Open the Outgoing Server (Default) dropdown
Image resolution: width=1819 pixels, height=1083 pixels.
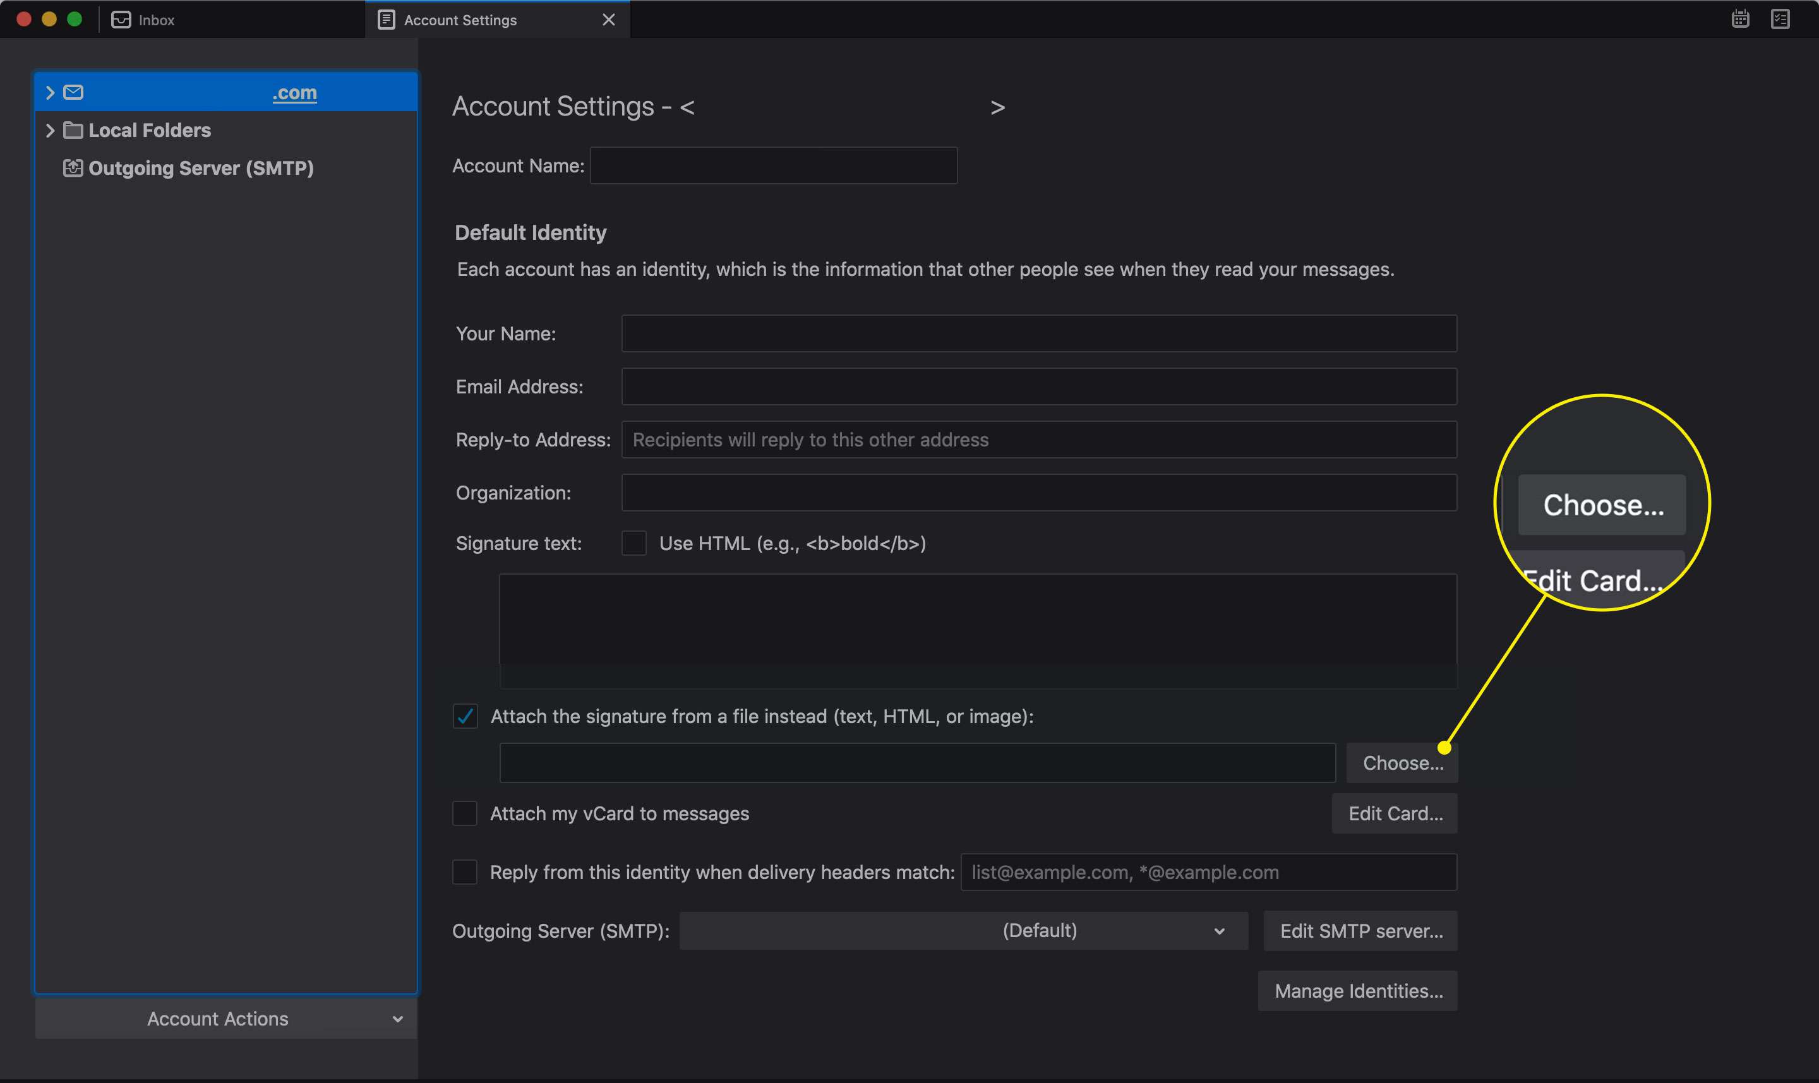964,930
